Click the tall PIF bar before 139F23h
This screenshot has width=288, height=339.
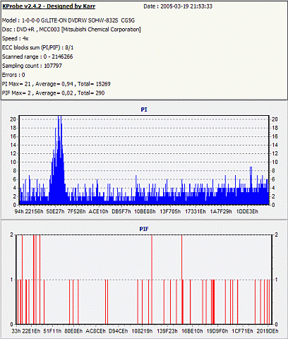click(152, 280)
